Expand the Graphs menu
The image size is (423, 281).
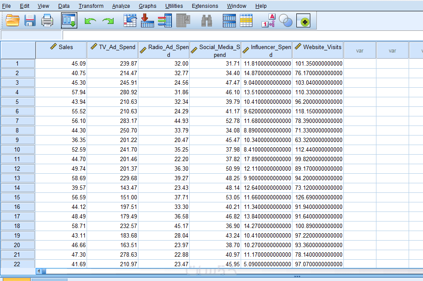(x=148, y=6)
